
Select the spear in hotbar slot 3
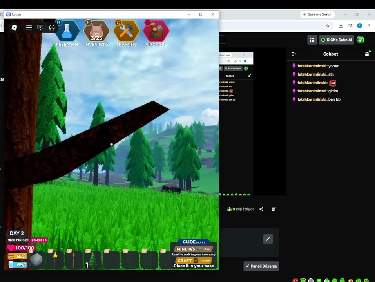(74, 259)
